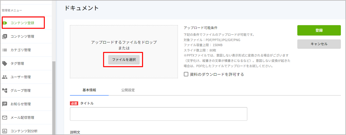Click the file drop zone area

(124, 52)
